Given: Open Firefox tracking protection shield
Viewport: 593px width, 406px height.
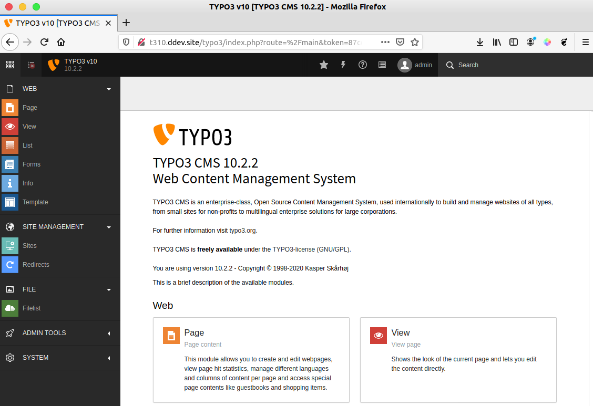Looking at the screenshot, I should coord(126,42).
